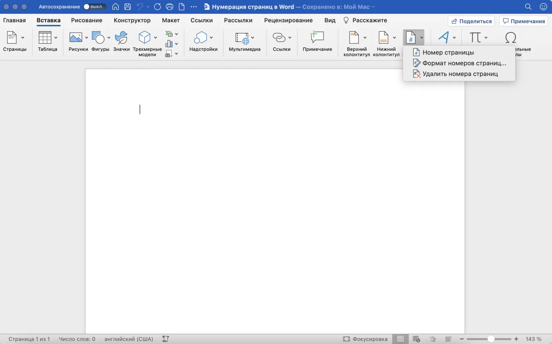Go to the Ссылки ribbon tab

[201, 20]
